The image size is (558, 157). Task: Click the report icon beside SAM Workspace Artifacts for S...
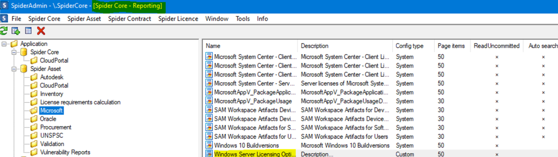tap(209, 128)
